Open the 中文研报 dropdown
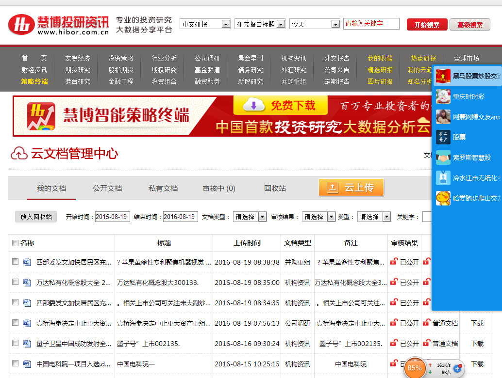 205,23
